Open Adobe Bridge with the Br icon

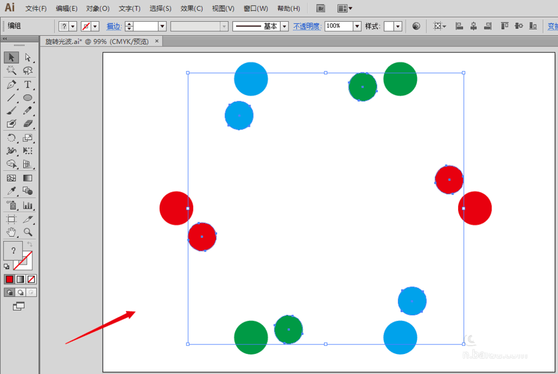tap(320, 8)
